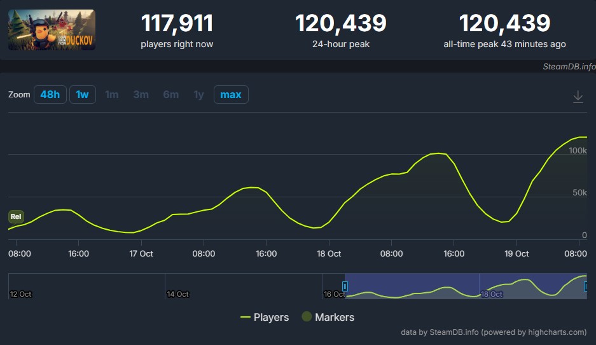The image size is (596, 345).
Task: Set zoom range to 1w
Action: coord(82,95)
